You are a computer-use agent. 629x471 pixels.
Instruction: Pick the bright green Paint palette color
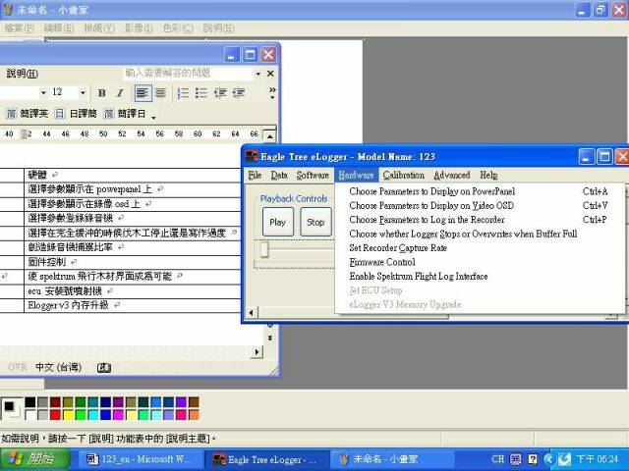(x=81, y=414)
